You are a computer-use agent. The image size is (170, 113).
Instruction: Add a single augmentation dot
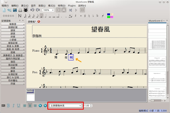click(x=61, y=17)
